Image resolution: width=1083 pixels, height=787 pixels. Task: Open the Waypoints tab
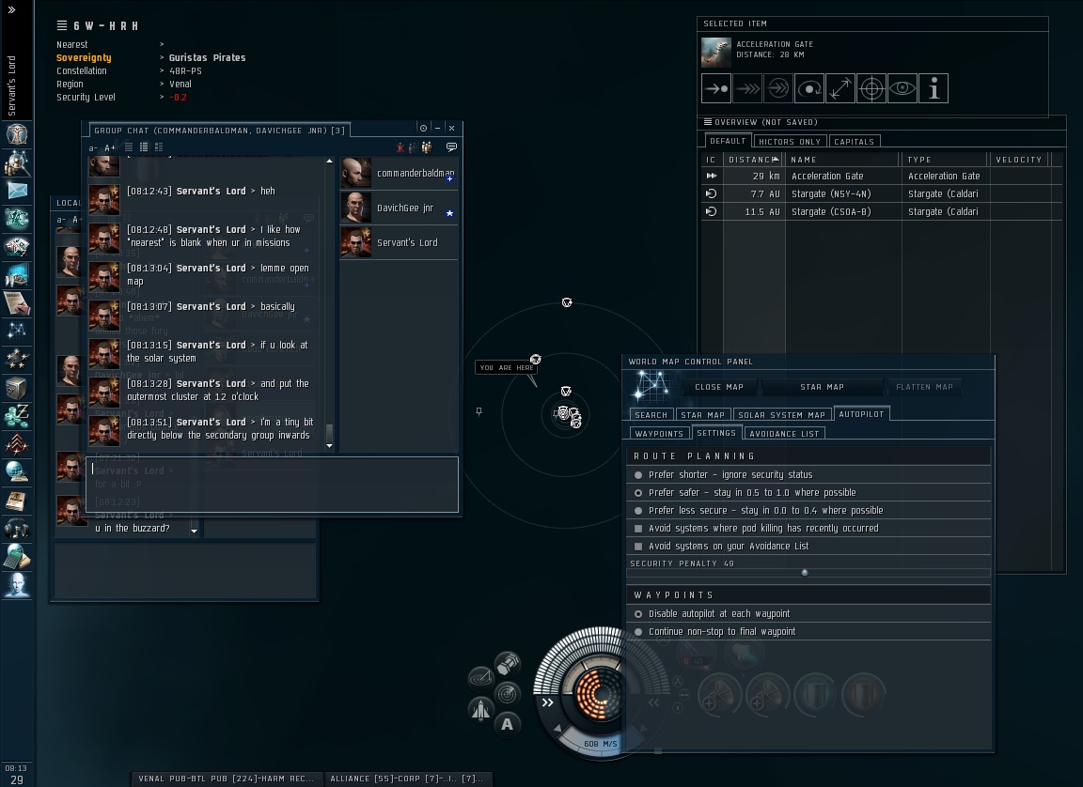(x=659, y=434)
